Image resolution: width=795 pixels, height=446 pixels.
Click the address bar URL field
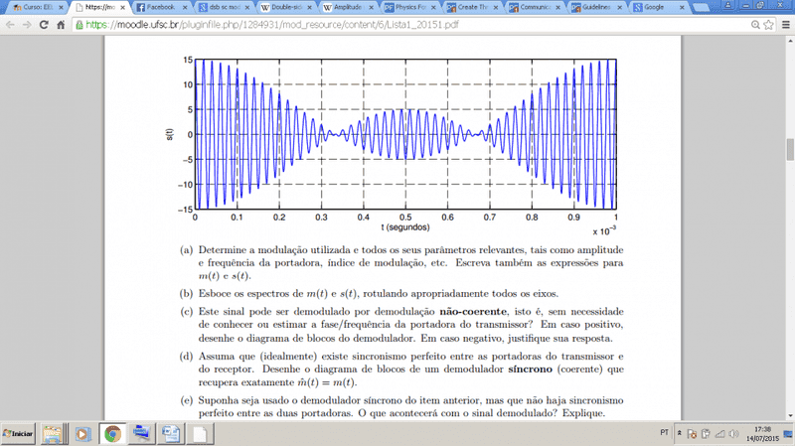pos(397,24)
